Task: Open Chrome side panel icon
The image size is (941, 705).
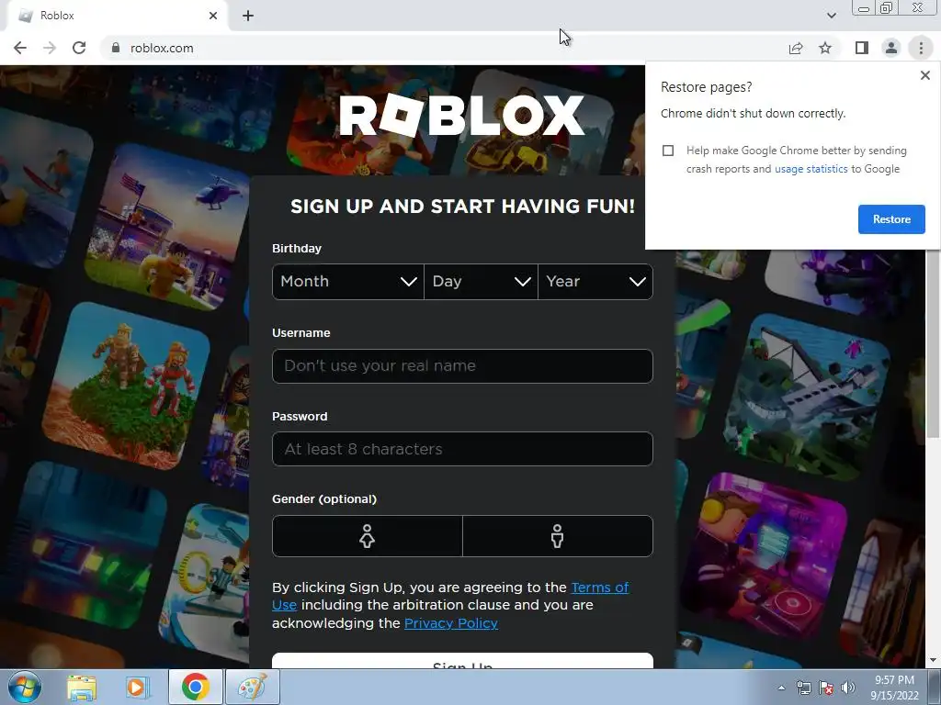Action: 862,48
